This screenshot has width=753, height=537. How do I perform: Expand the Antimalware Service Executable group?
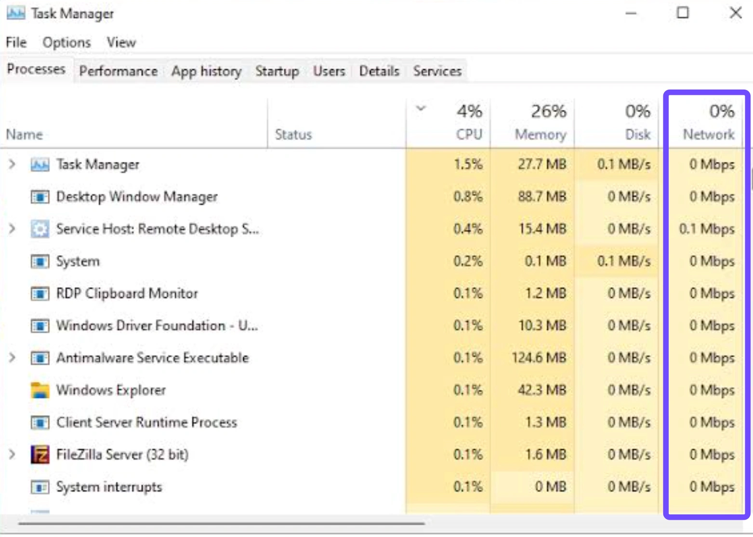(x=12, y=358)
